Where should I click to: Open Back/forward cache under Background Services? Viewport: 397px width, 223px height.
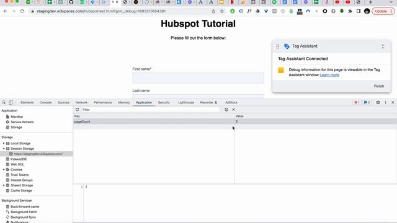click(25, 206)
